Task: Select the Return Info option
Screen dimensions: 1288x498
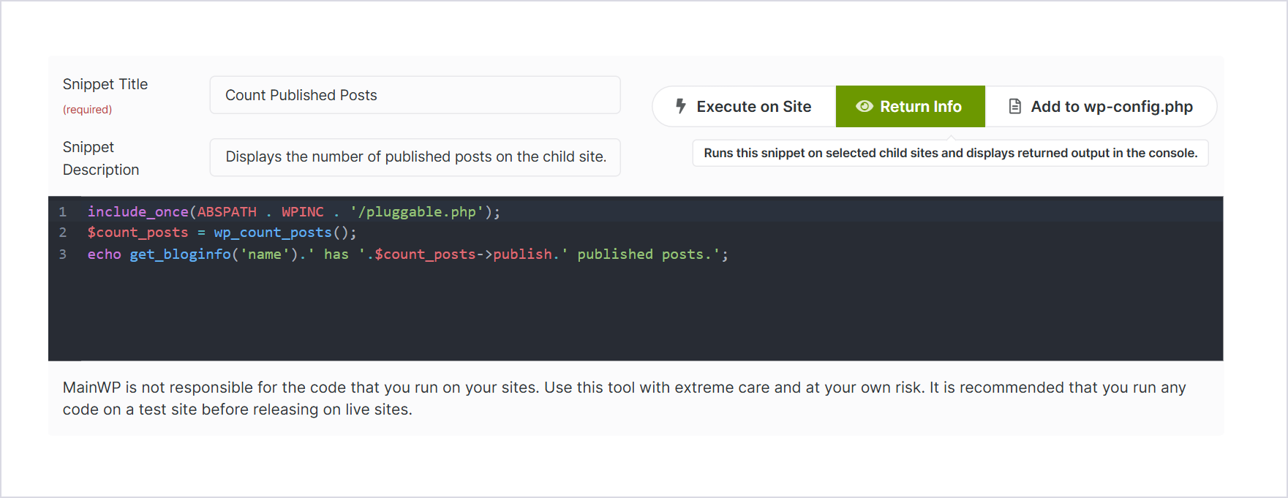Action: coord(911,107)
